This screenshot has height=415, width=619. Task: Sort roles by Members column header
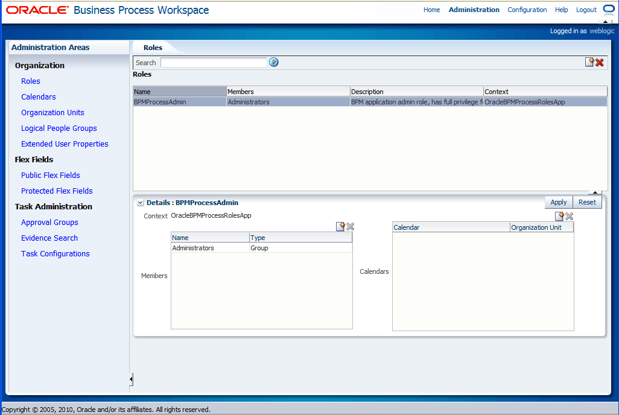click(288, 92)
